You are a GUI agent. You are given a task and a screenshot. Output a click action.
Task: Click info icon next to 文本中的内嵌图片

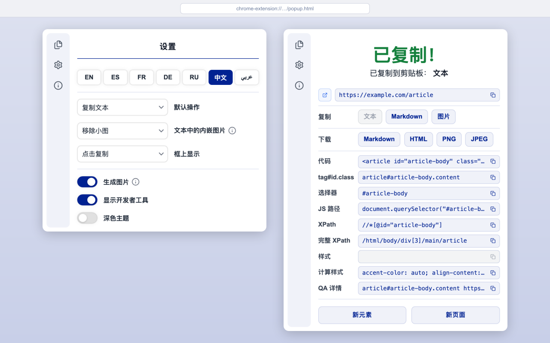(232, 130)
